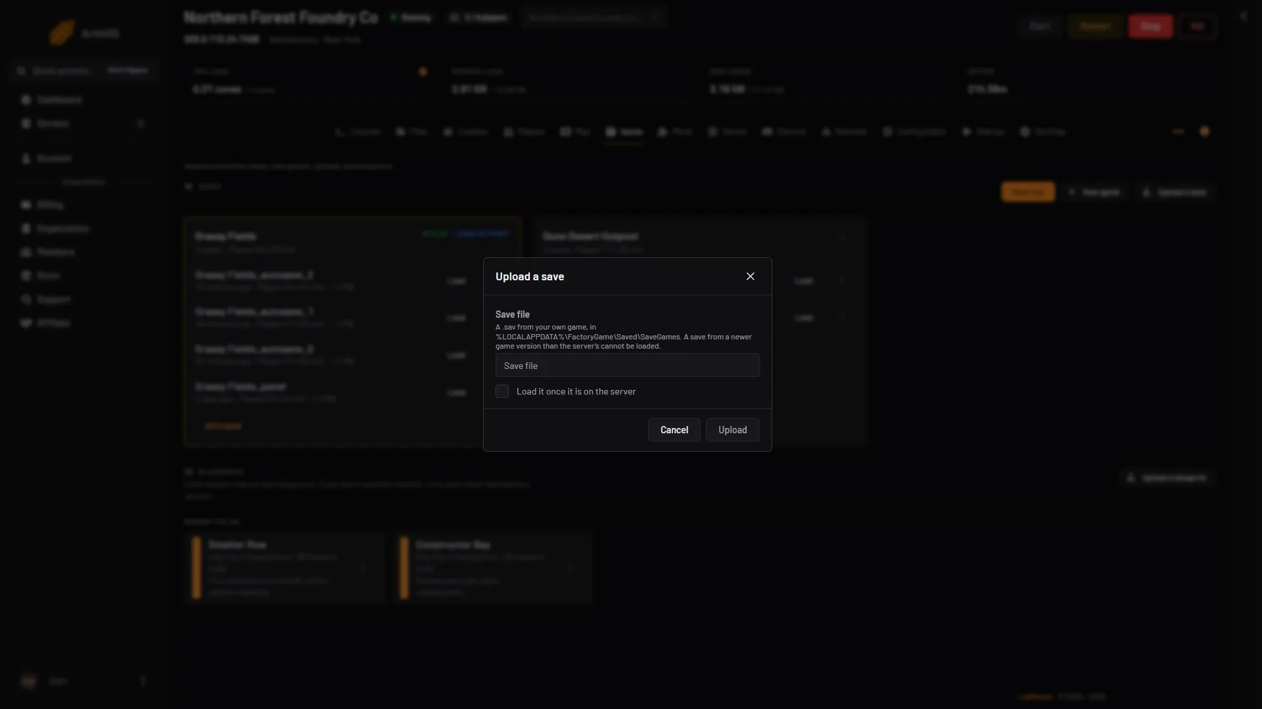This screenshot has width=1262, height=709.
Task: Cancel the save upload
Action: (674, 430)
